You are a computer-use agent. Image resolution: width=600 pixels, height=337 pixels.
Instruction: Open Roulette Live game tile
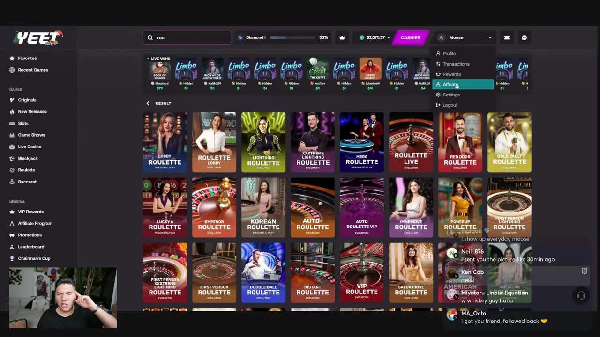(411, 142)
